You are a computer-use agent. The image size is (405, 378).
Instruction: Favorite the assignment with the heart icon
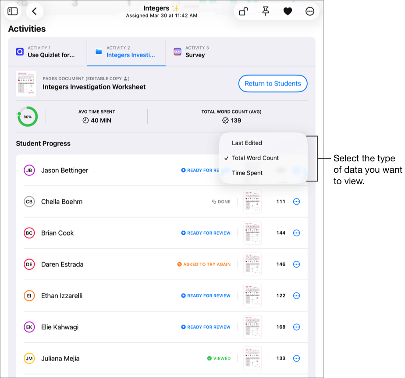[x=288, y=11]
